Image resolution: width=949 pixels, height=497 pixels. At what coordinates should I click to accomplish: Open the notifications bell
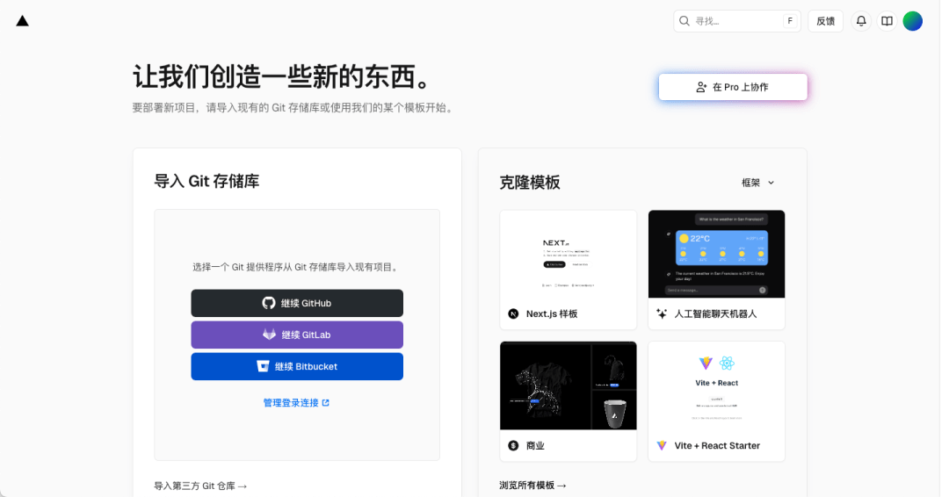[x=860, y=21]
